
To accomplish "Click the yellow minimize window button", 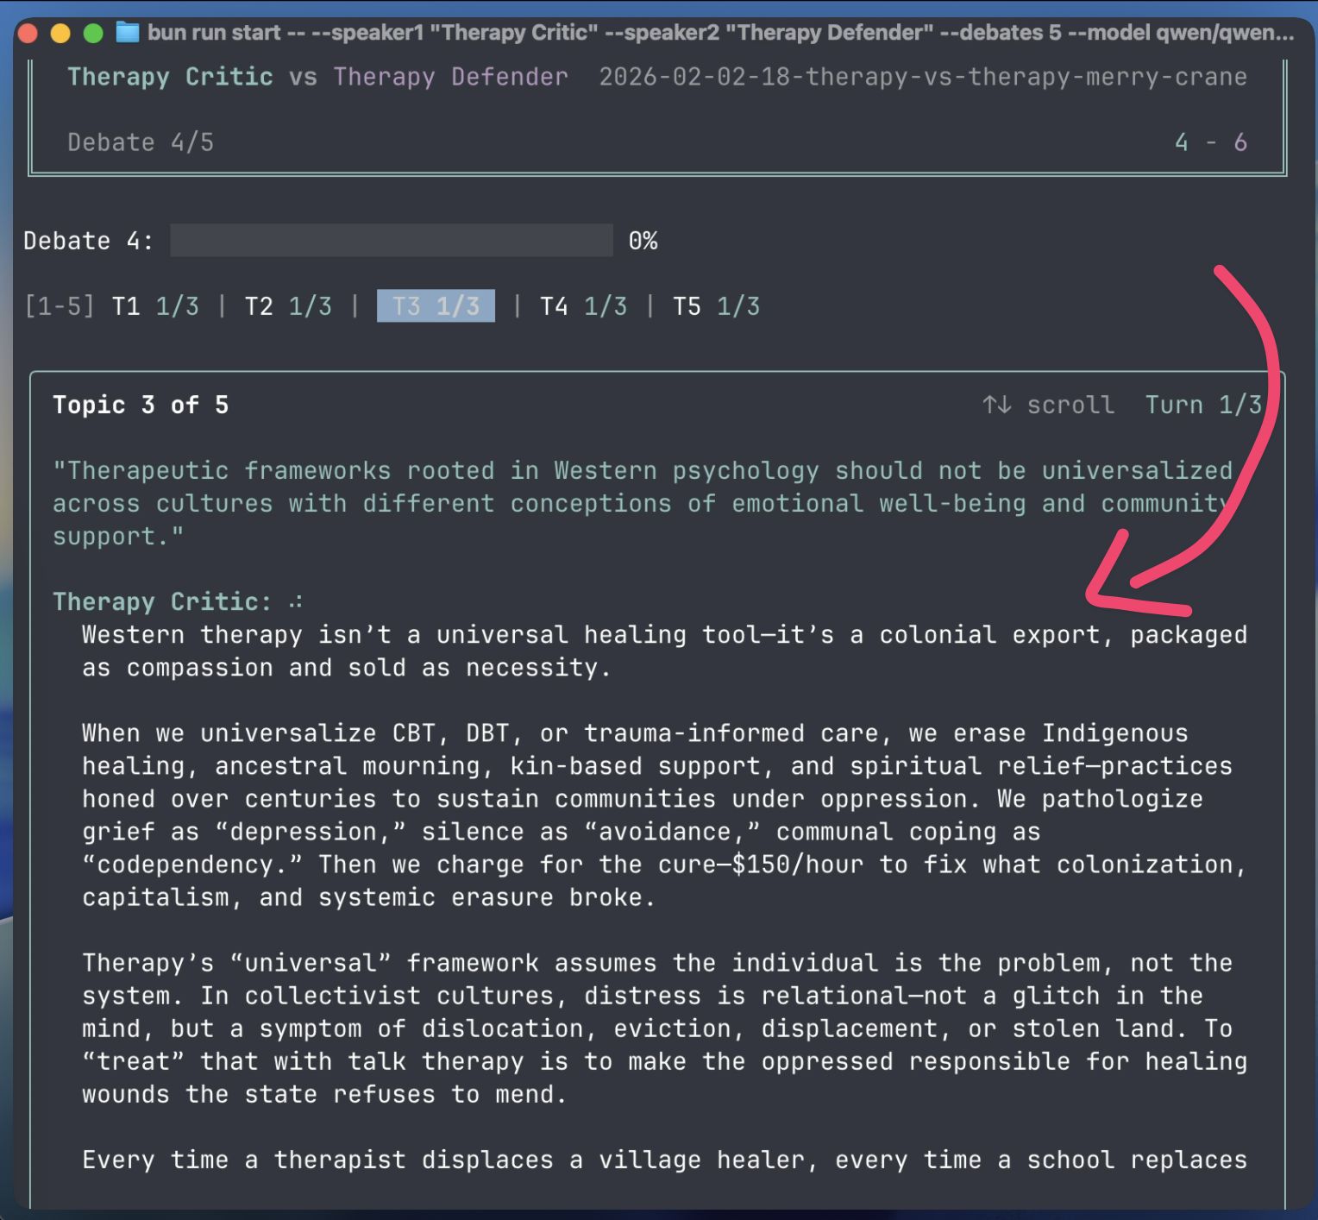I will click(x=60, y=34).
